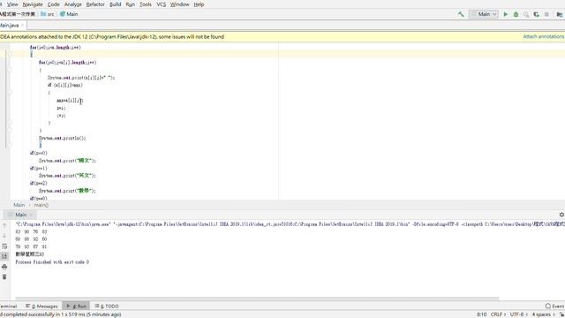
Task: Click the Main class breadcrumb in navigation bar
Action: point(69,14)
